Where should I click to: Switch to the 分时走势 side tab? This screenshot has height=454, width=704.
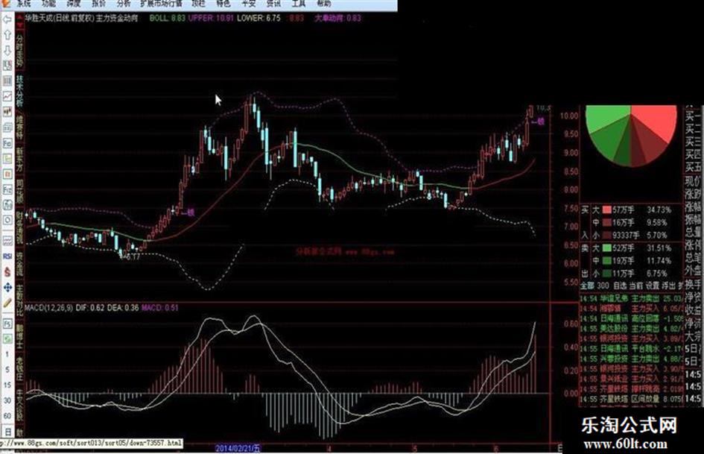click(20, 51)
